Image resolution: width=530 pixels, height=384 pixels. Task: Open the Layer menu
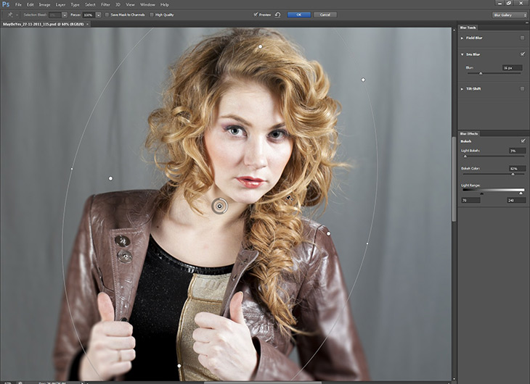tap(60, 5)
